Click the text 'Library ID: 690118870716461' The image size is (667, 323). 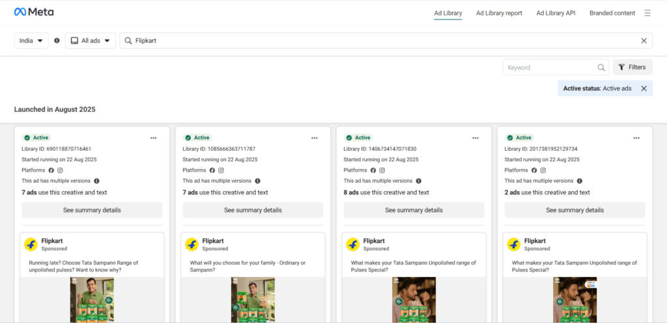(57, 149)
